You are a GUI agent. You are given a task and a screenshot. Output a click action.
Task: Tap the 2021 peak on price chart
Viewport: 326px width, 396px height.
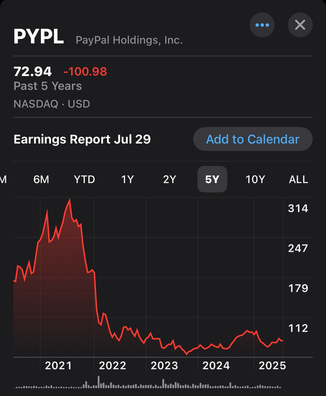[70, 199]
